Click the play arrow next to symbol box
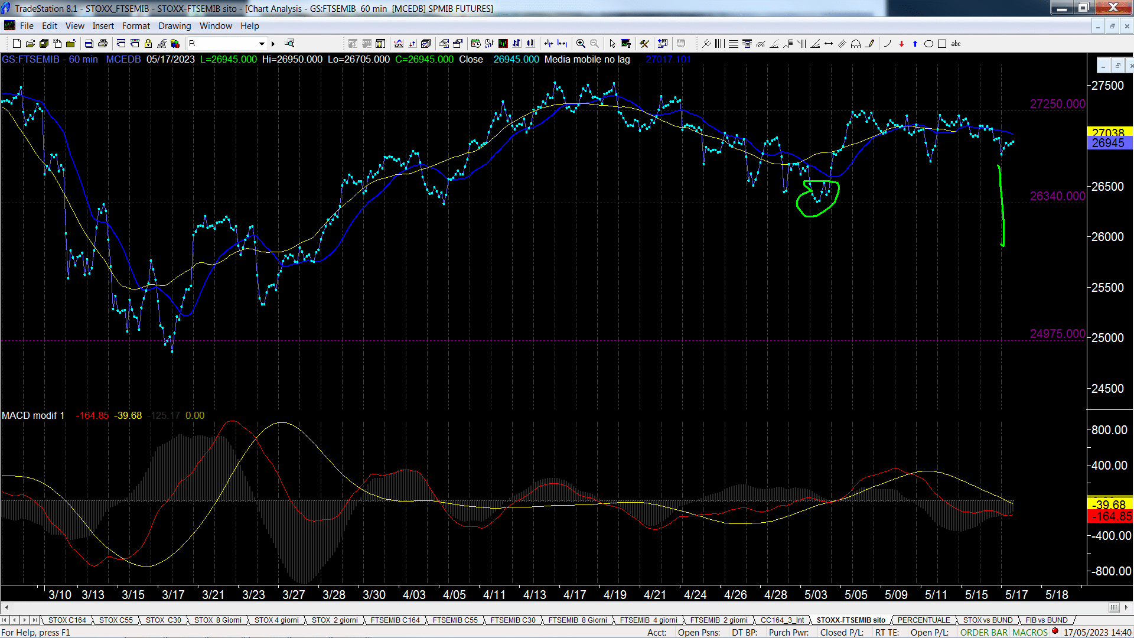This screenshot has height=638, width=1134. (x=273, y=43)
